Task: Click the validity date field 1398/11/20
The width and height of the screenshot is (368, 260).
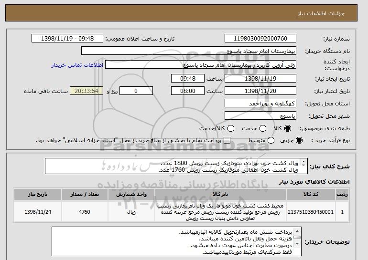Action: coord(260,91)
